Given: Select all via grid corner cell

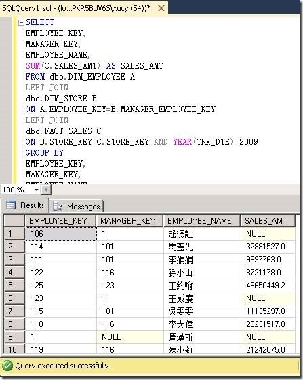Looking at the screenshot, I should (14, 221).
